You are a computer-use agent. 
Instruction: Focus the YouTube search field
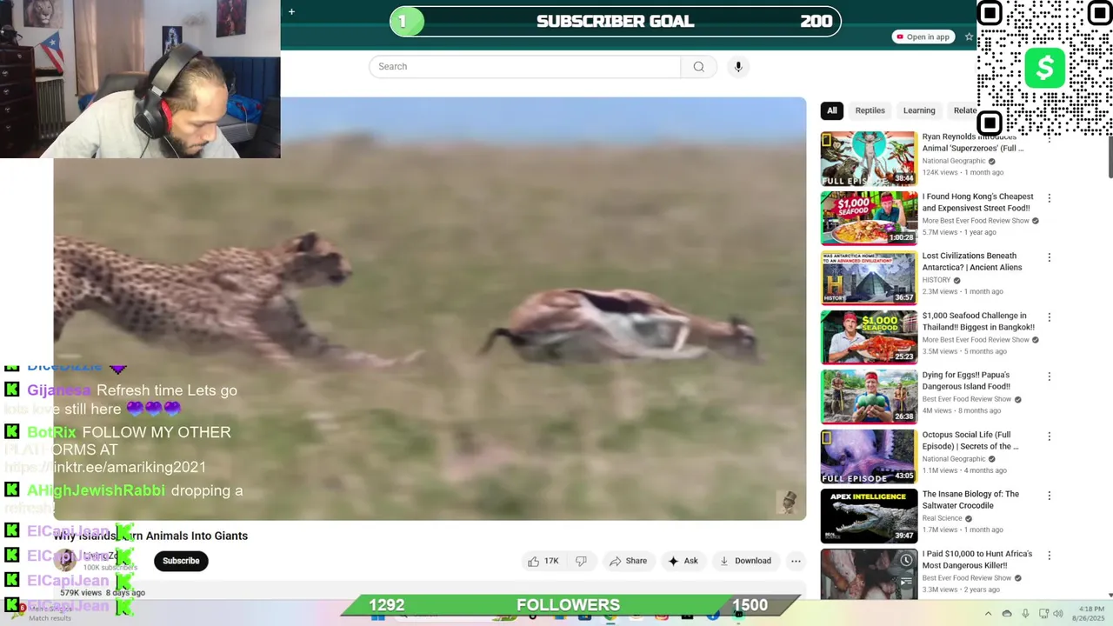click(x=524, y=67)
